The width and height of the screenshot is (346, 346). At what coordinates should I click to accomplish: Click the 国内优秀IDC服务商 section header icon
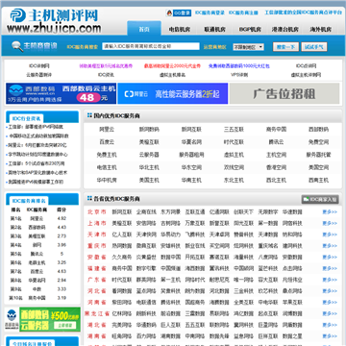tap(89, 115)
